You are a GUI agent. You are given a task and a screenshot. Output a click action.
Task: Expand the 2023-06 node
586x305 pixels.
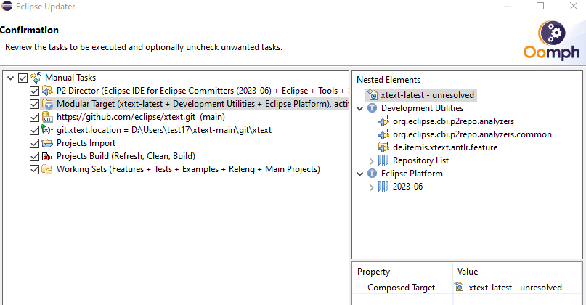[371, 187]
